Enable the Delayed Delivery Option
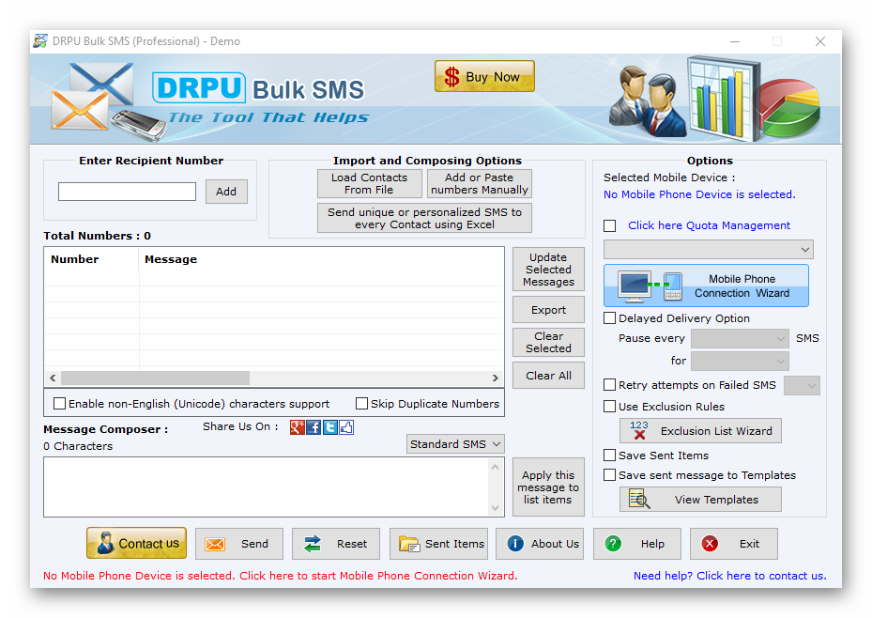The width and height of the screenshot is (872, 618). click(609, 318)
